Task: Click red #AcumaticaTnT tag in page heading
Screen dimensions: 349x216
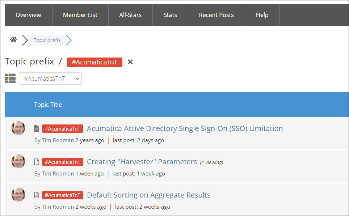Action: pyautogui.click(x=94, y=62)
